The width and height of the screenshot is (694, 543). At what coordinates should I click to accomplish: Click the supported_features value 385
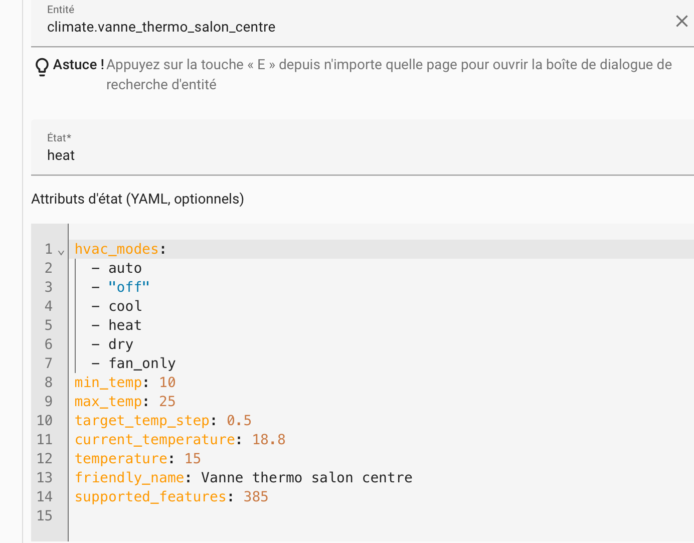[x=256, y=497]
